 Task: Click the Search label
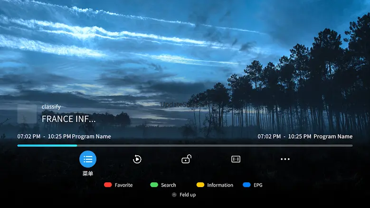tap(169, 185)
